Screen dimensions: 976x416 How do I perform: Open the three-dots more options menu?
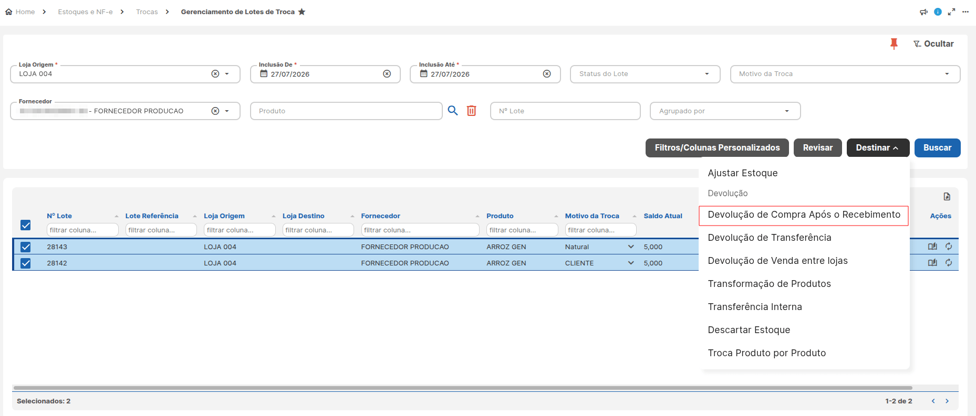click(965, 12)
